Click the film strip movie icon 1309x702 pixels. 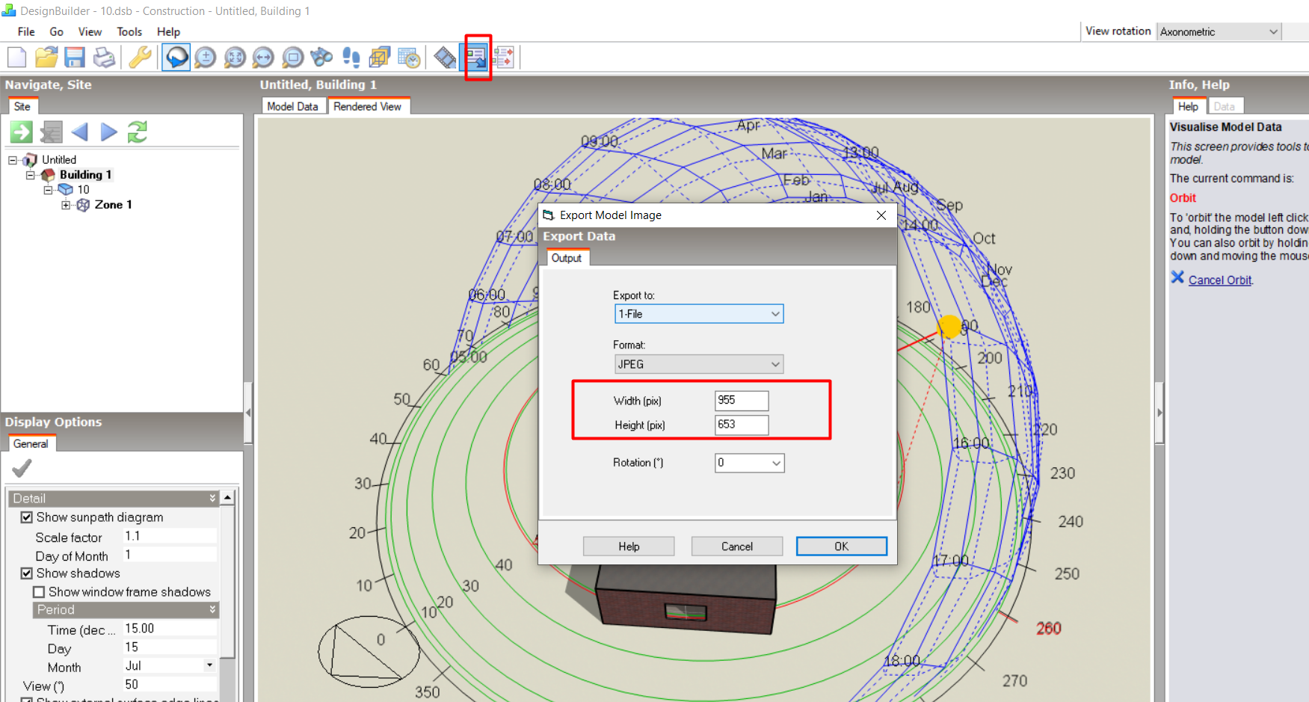tap(446, 58)
